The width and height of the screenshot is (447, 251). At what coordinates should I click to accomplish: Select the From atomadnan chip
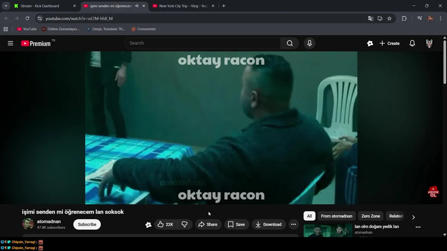[337, 216]
